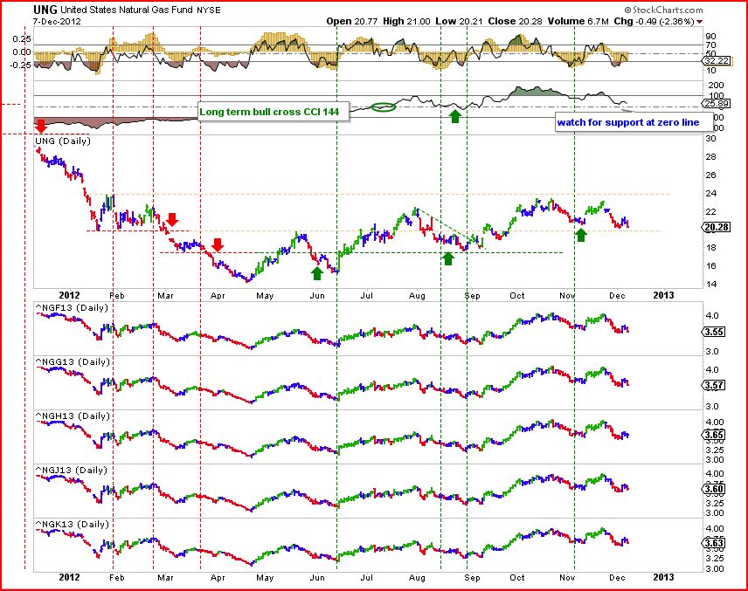Click the '^NGG13 (Daily)' panel label
Screen dimensions: 748x591
[73, 361]
